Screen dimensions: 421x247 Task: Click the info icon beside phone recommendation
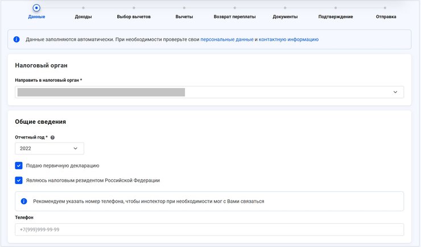[x=24, y=201]
